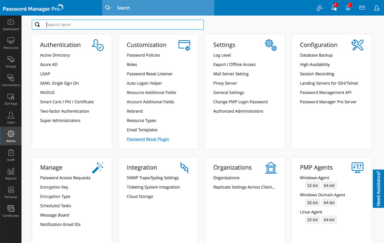This screenshot has width=384, height=243.
Task: Open the Password Reset Plugin link
Action: (148, 139)
